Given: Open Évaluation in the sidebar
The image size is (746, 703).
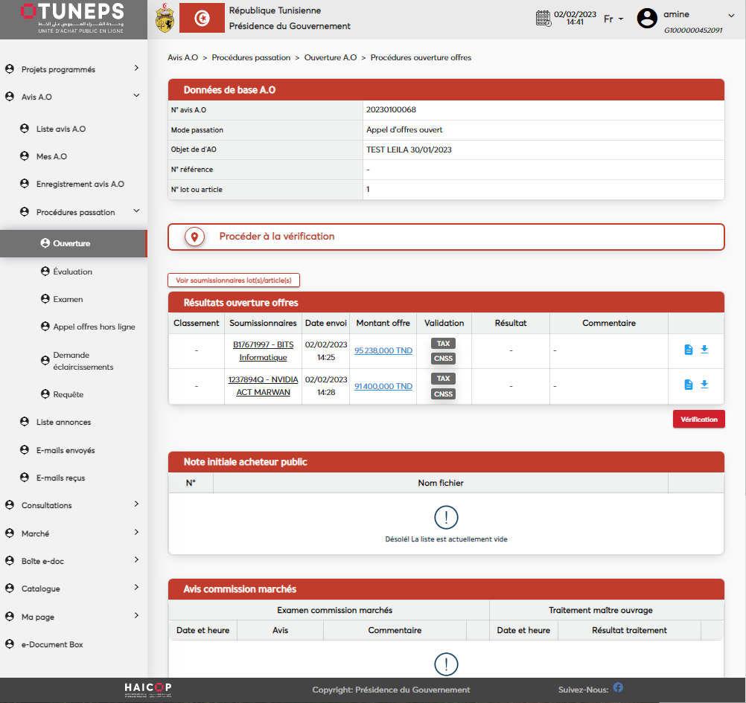Looking at the screenshot, I should (x=72, y=272).
